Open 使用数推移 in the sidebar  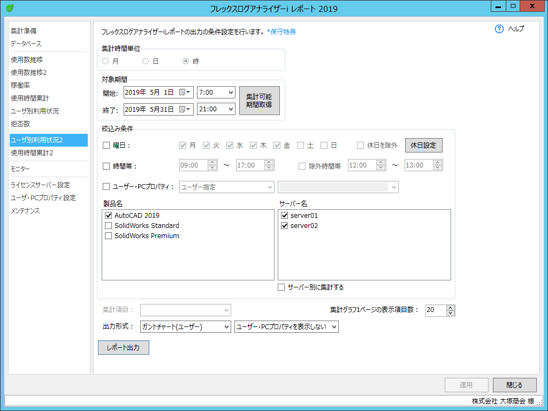pyautogui.click(x=27, y=59)
